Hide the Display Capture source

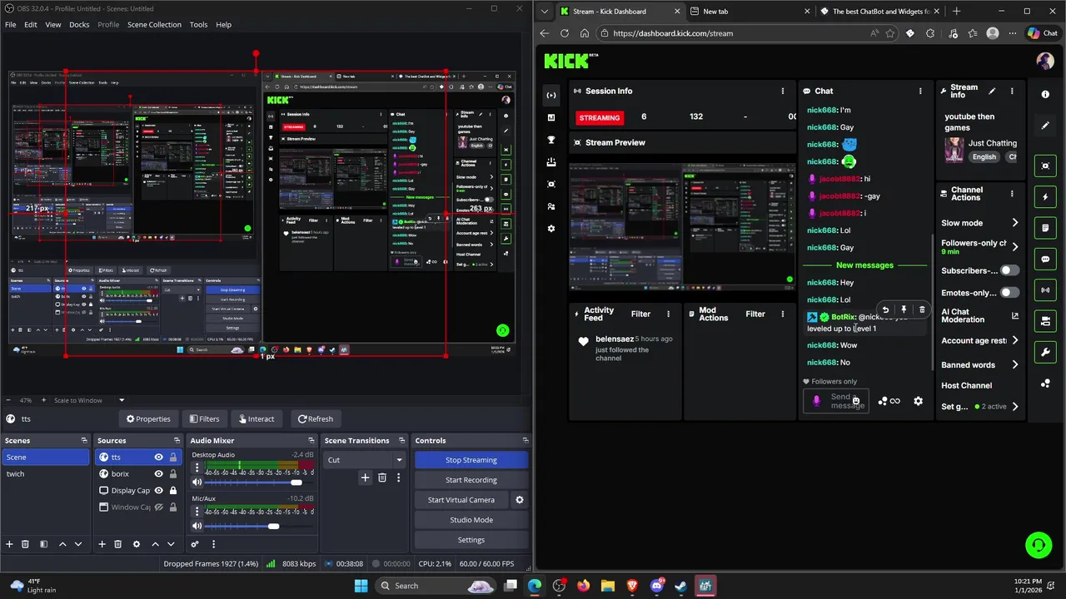(x=158, y=490)
